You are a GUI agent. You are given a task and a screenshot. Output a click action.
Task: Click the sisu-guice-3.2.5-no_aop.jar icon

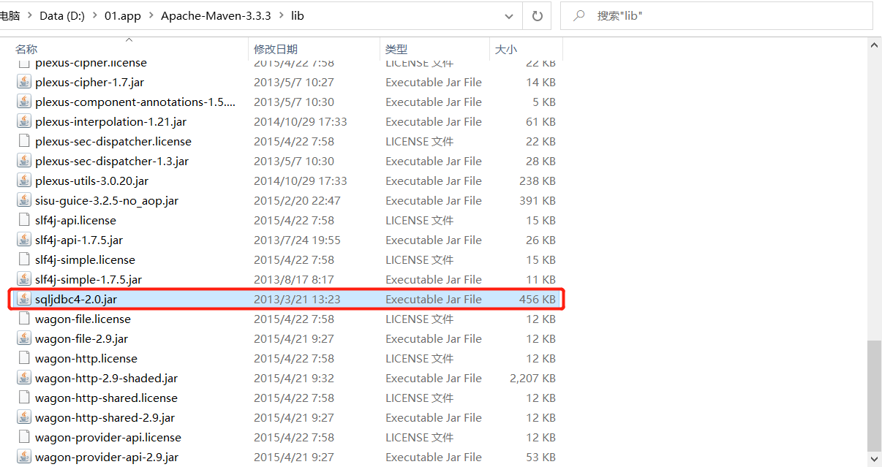(x=24, y=200)
